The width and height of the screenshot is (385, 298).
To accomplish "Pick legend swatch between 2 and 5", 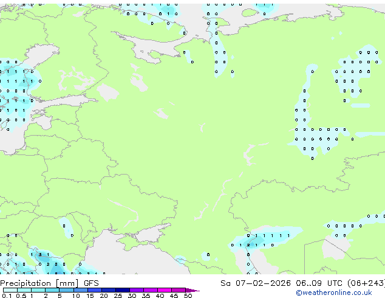I will click(52, 290).
